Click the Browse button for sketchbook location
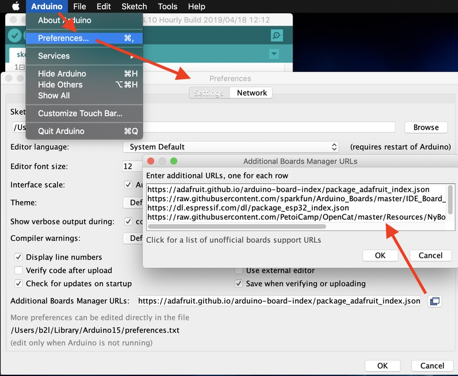 [x=425, y=127]
